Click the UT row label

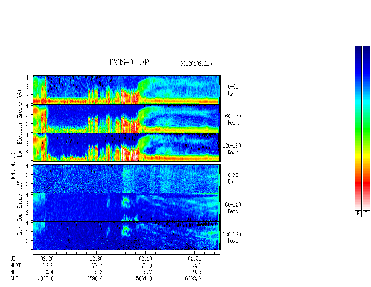tap(13, 259)
